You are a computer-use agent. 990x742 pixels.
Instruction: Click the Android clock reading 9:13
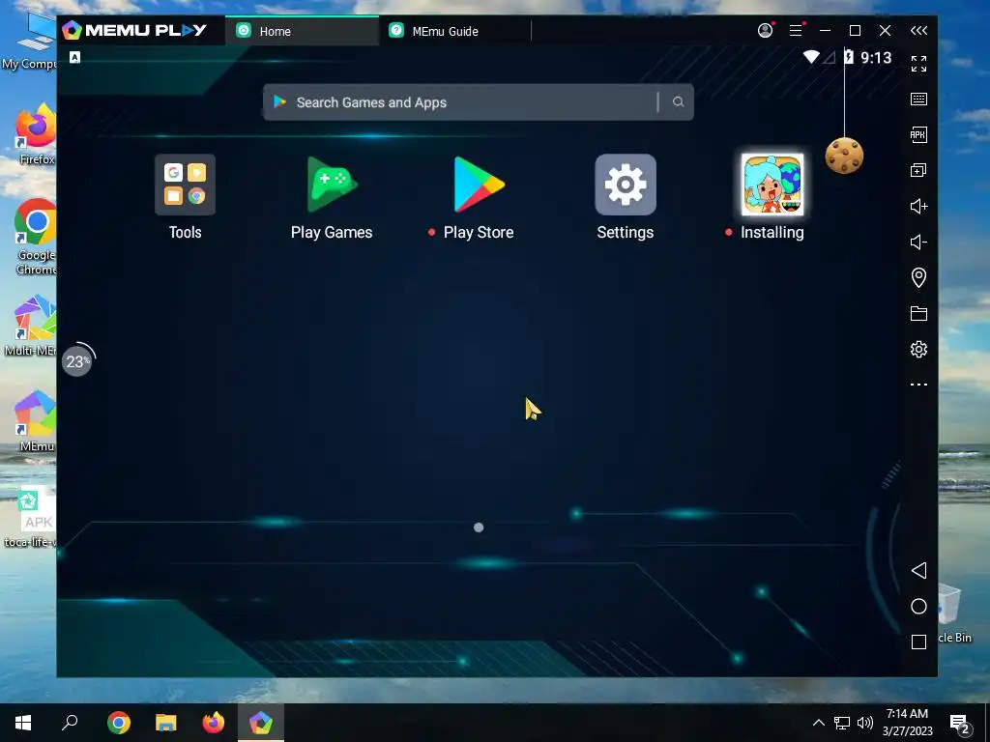point(876,58)
